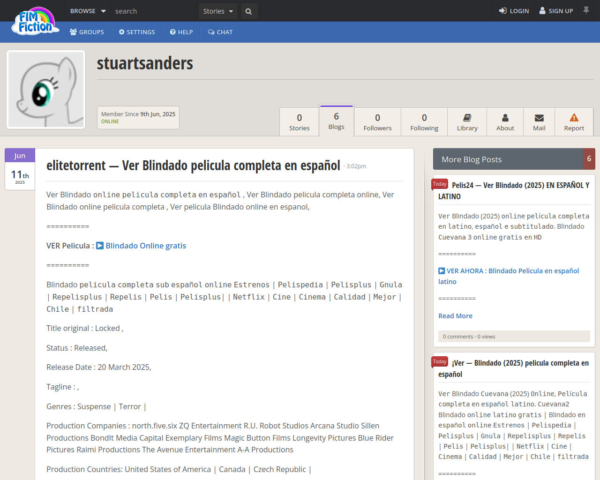Click 'Status : Released,' text
Screen dimensions: 600x480
coord(77,348)
